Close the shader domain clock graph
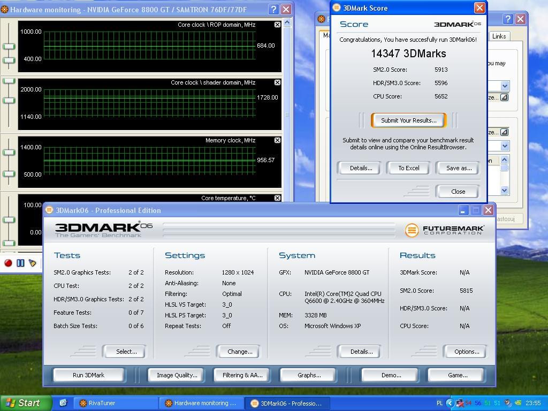 click(277, 82)
